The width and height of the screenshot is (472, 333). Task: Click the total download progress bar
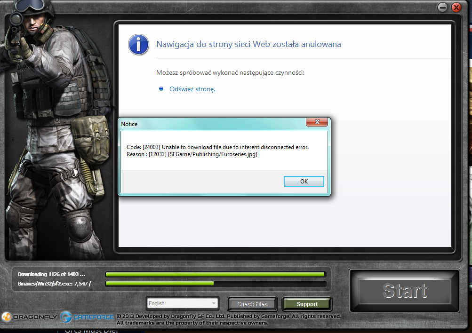click(216, 274)
